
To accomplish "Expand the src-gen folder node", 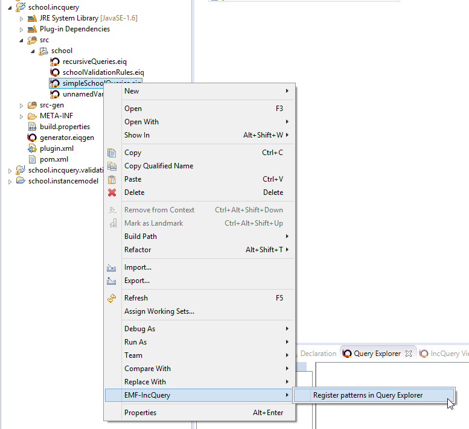I will [x=21, y=106].
